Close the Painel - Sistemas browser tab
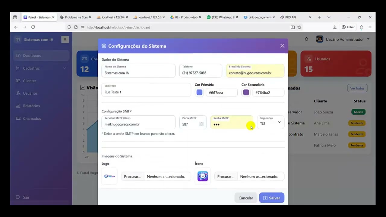 (53, 17)
